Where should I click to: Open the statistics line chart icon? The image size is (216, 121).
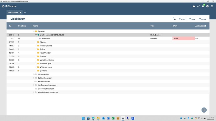coord(198,6)
